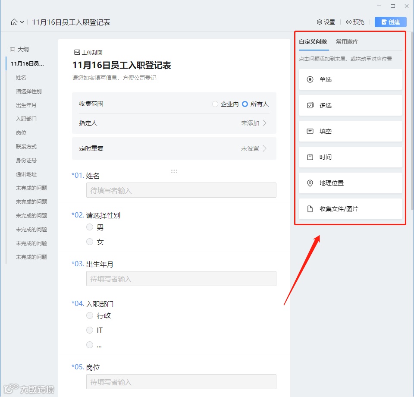Click the 单选 label in question panel
The height and width of the screenshot is (397, 414).
pos(326,79)
